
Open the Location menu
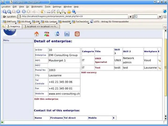click(x=6, y=7)
